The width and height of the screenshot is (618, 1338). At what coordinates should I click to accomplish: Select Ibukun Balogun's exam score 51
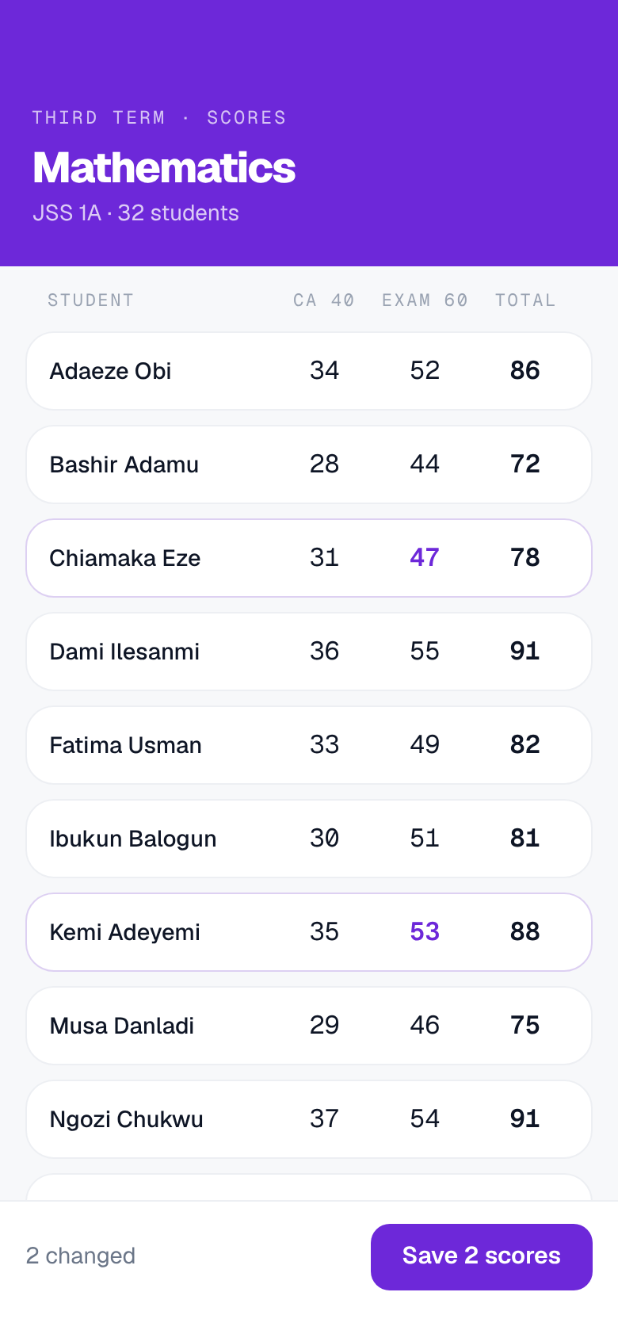[425, 838]
